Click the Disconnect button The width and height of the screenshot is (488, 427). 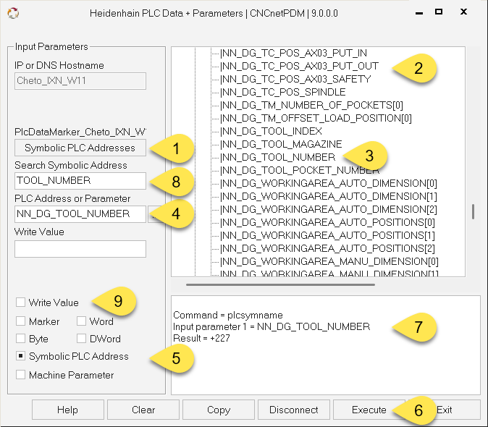[x=294, y=410]
